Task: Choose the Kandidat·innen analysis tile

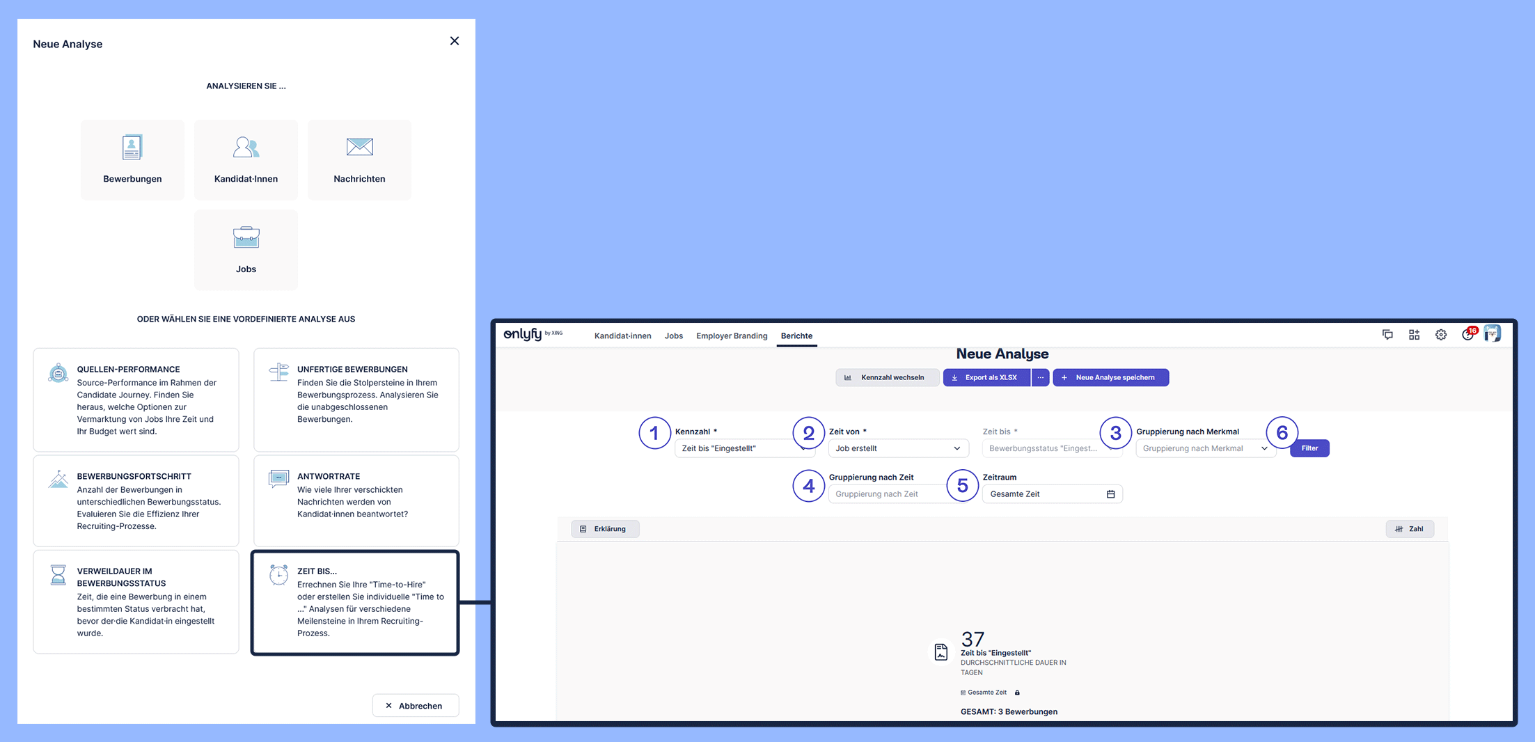Action: click(246, 160)
